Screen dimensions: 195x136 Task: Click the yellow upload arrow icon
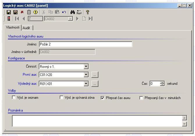pyautogui.click(x=36, y=12)
